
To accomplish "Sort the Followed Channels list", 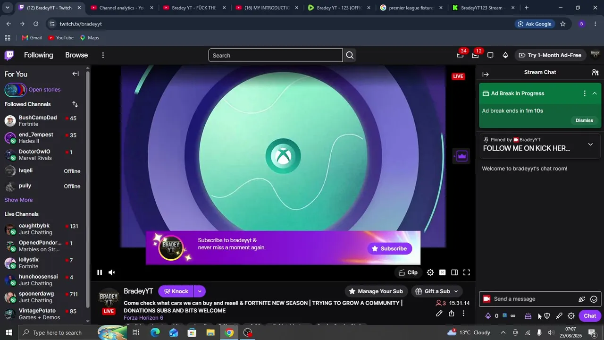I will click(x=75, y=104).
